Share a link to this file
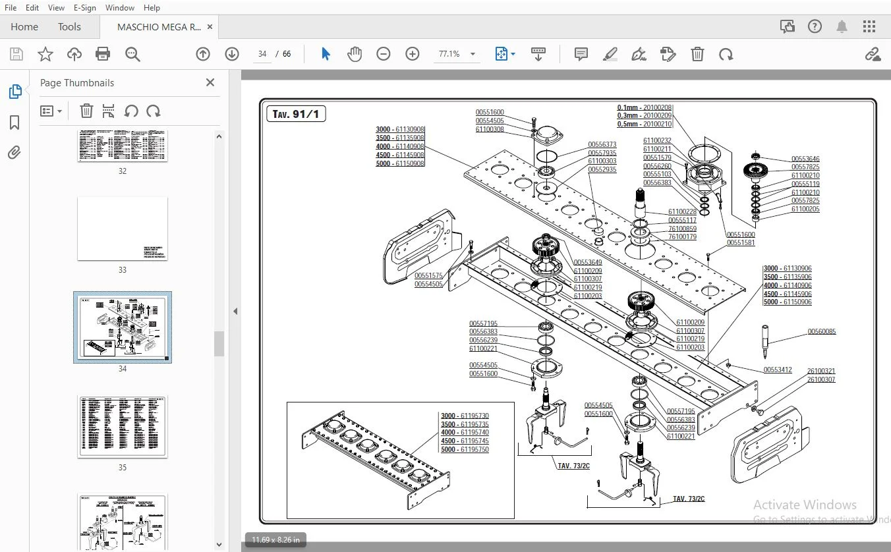Viewport: 891px width, 552px height. [873, 54]
